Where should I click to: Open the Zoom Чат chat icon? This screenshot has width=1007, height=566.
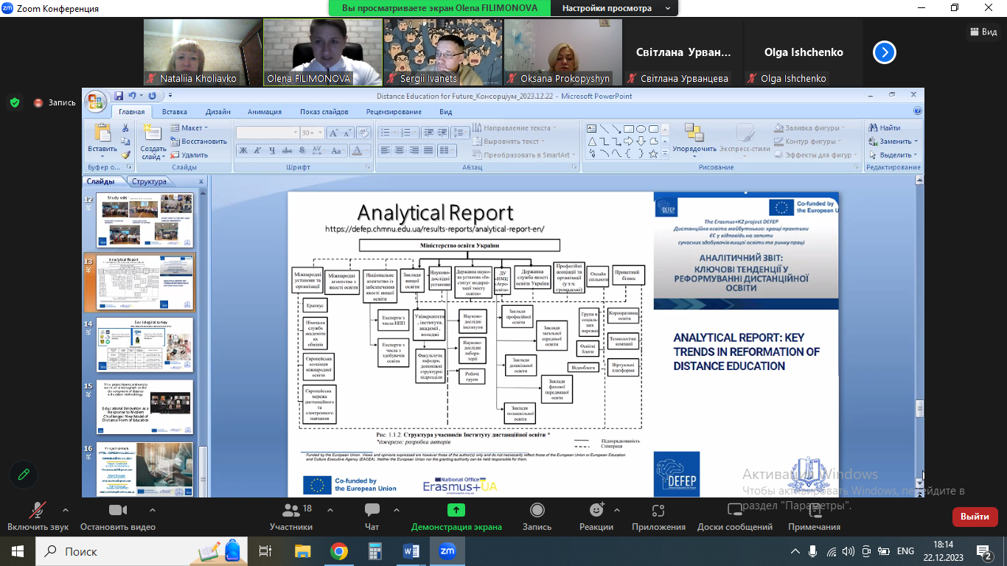point(372,511)
